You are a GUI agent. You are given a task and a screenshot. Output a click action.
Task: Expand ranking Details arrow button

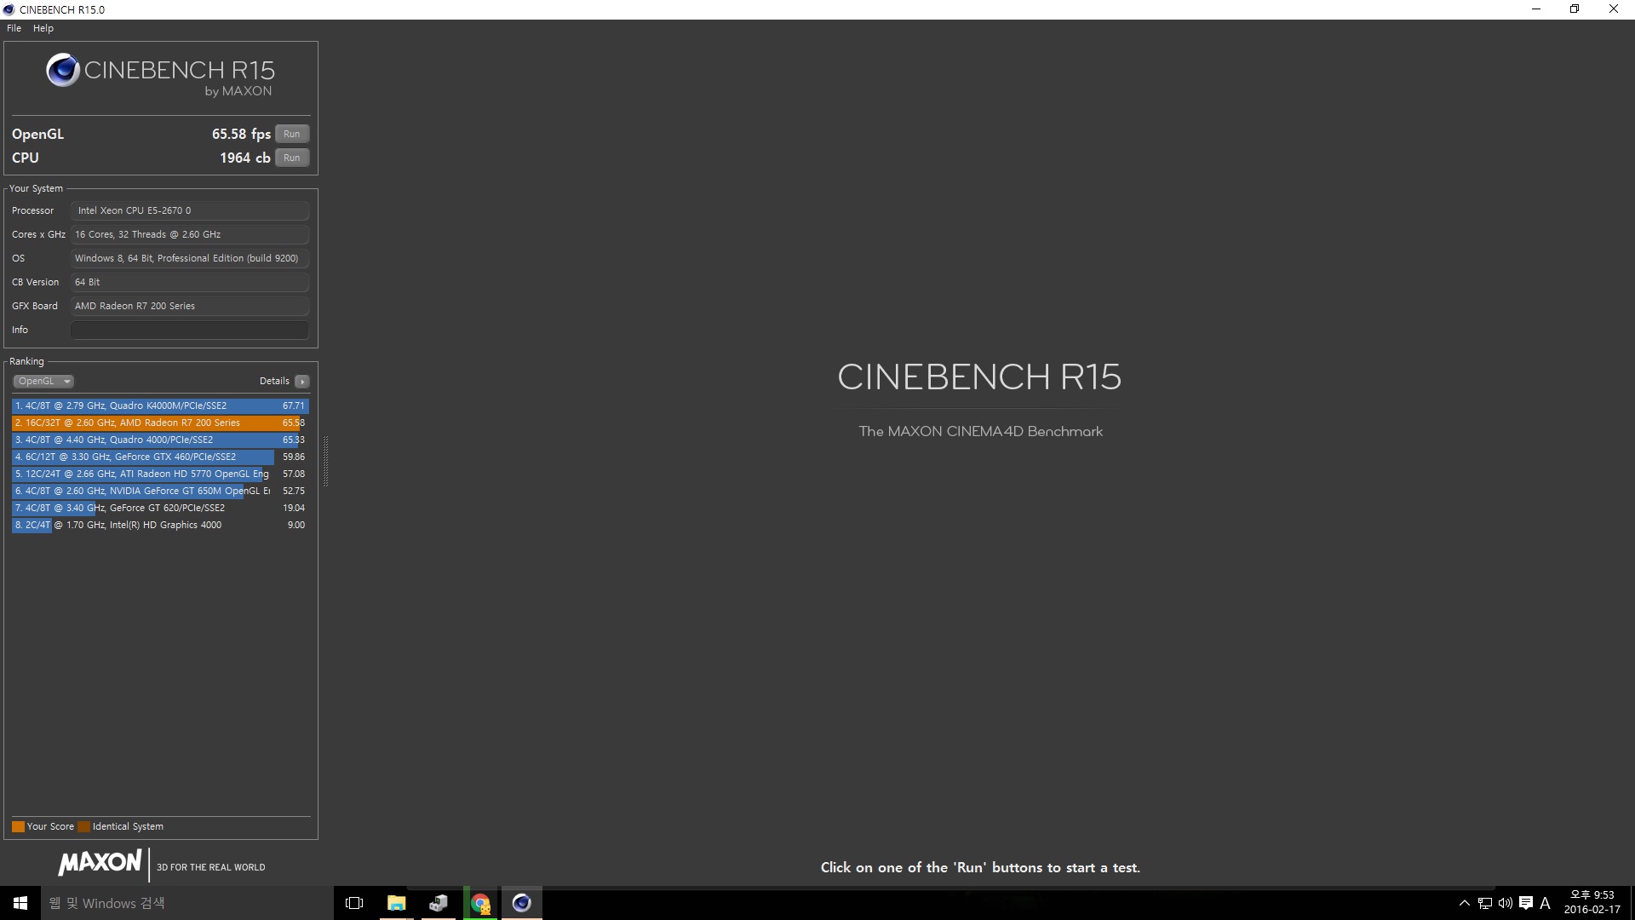pos(302,381)
